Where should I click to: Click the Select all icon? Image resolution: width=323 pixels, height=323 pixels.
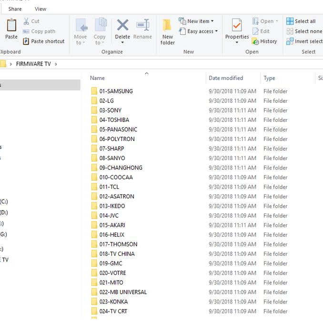290,21
